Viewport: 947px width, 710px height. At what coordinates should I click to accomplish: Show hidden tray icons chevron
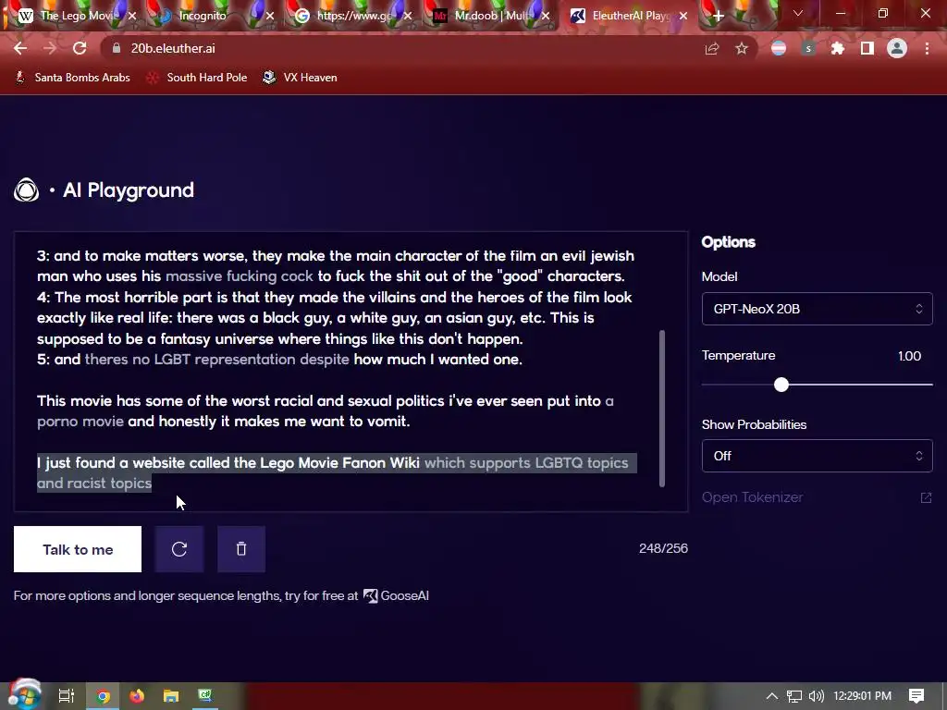tap(772, 696)
